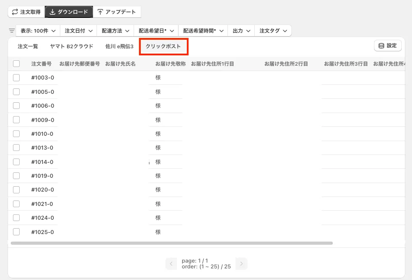Expand the 配達方法 dropdown
Image resolution: width=412 pixels, height=280 pixels.
click(x=115, y=31)
